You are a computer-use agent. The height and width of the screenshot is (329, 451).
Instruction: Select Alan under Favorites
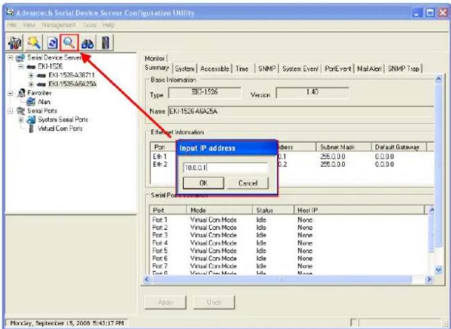(x=44, y=102)
